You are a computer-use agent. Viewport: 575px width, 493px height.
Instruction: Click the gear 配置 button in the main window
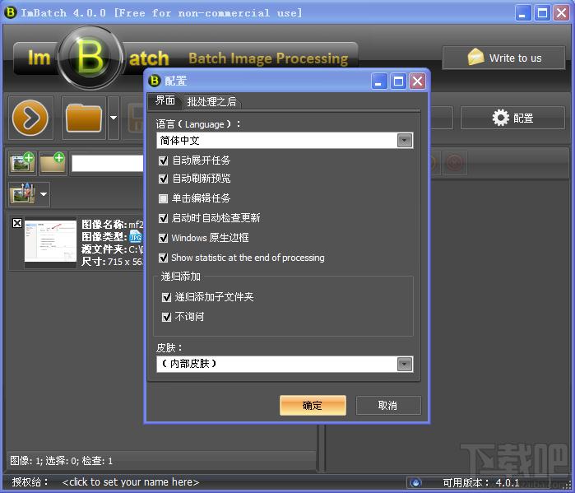(512, 118)
